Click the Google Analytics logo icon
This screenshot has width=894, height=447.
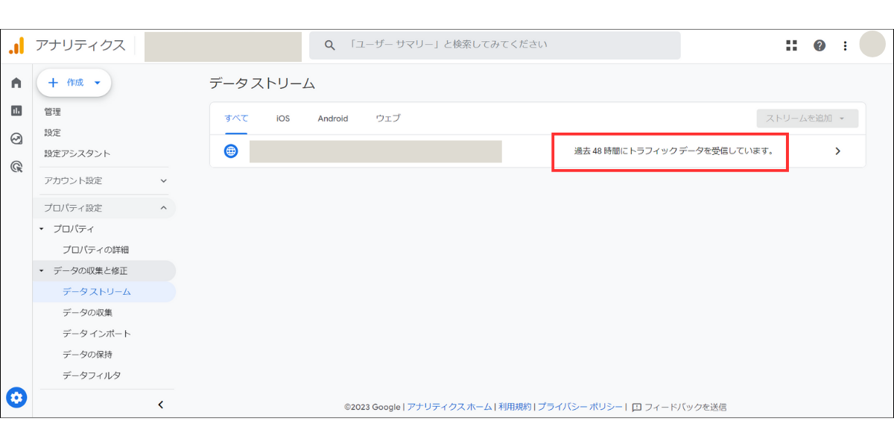pos(16,45)
